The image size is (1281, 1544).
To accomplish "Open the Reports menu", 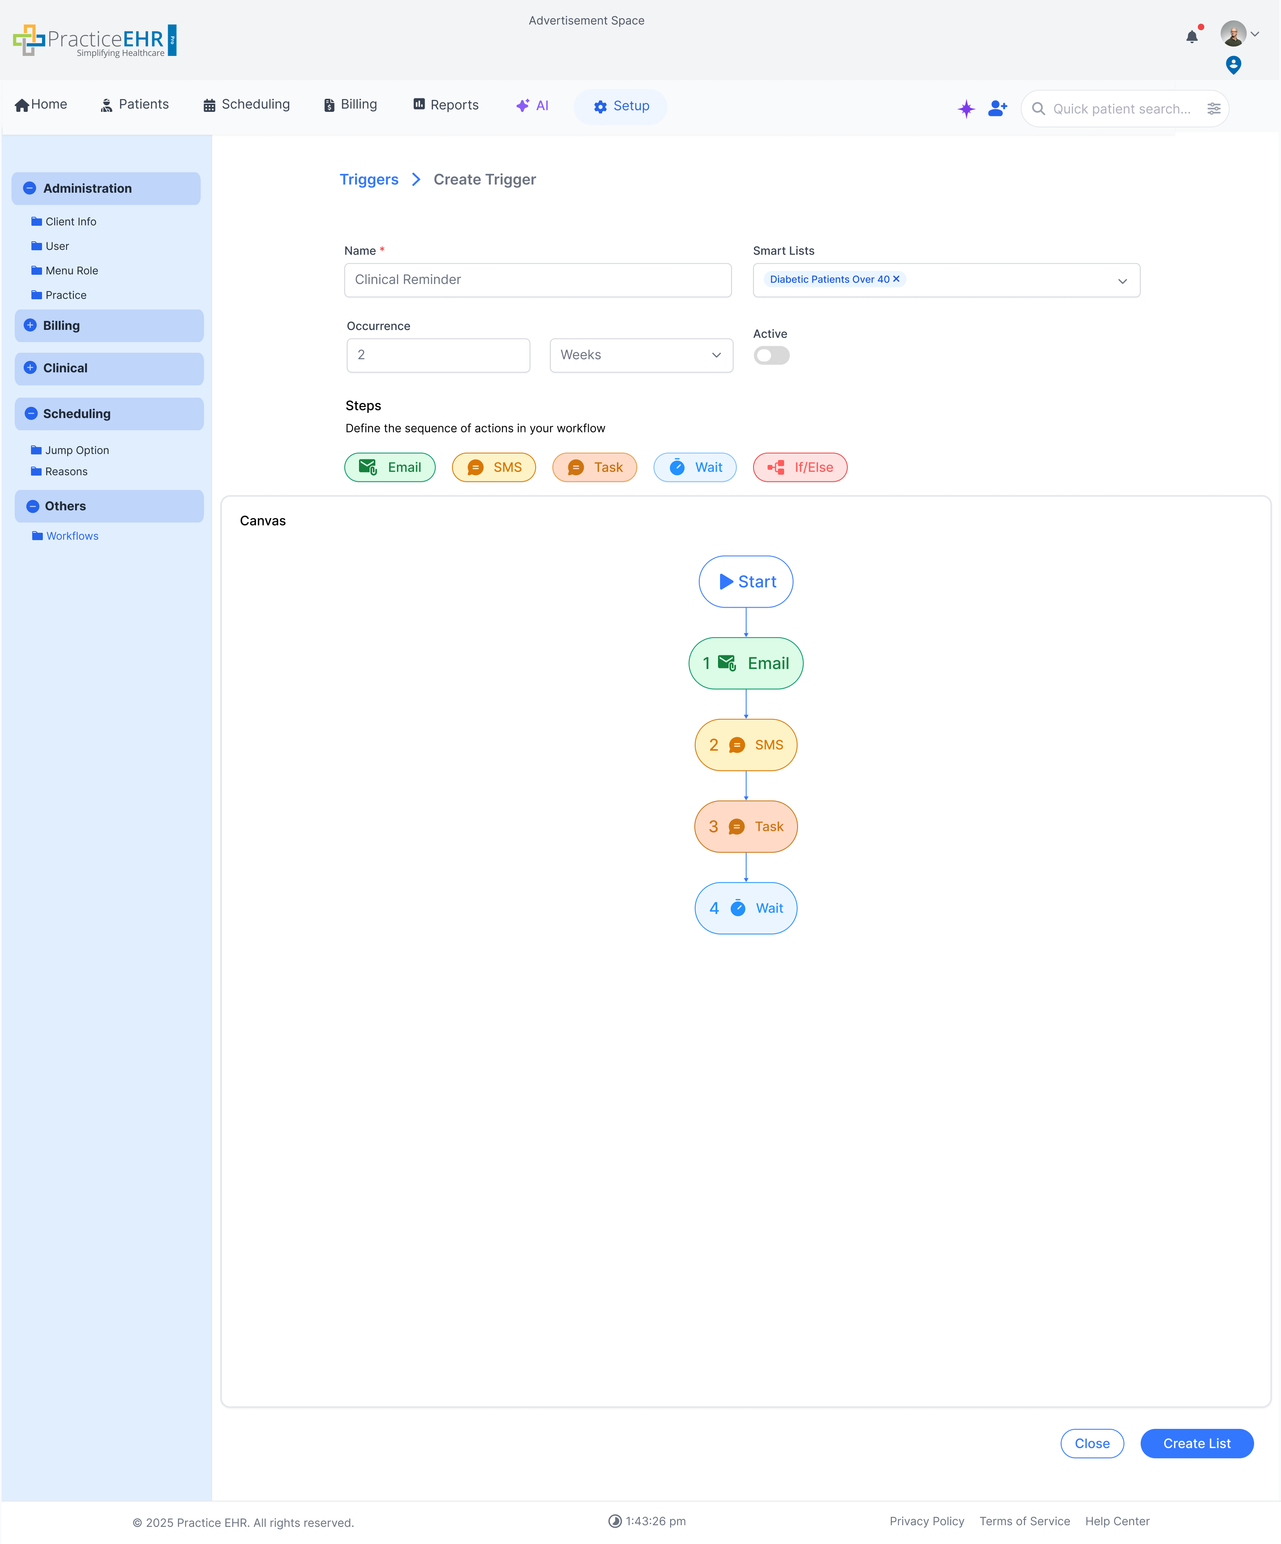I will [445, 105].
